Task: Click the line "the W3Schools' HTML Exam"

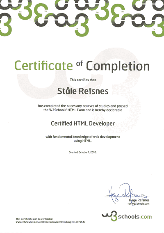Action: [x=83, y=110]
